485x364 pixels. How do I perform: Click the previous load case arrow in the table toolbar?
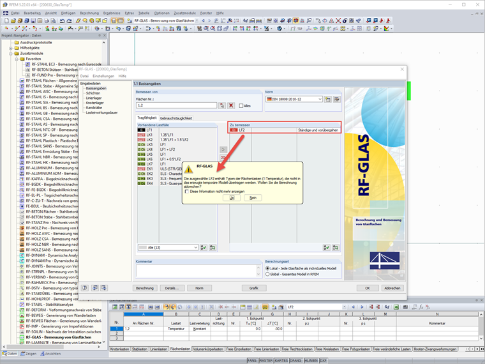pos(354,307)
